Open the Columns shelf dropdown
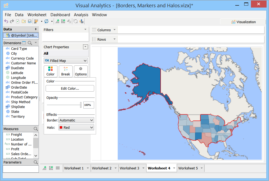The height and width of the screenshot is (181, 269). point(114,30)
